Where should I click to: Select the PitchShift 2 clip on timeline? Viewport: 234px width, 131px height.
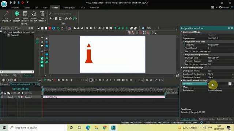coord(104,97)
